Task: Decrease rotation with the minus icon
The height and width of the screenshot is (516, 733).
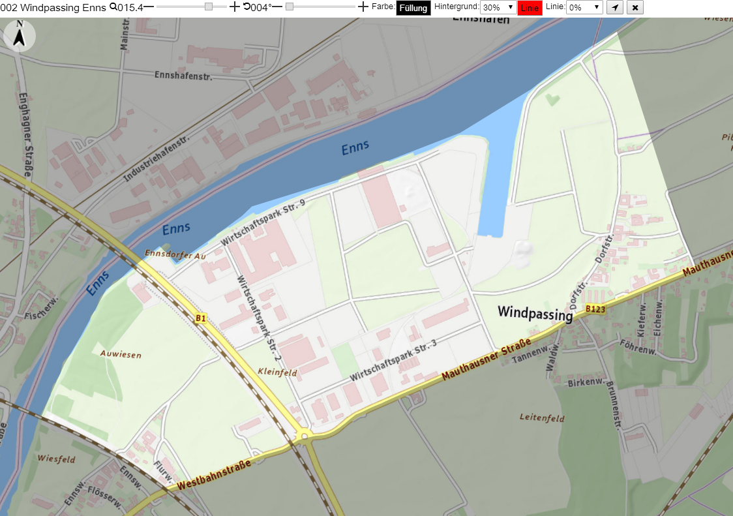Action: point(277,7)
